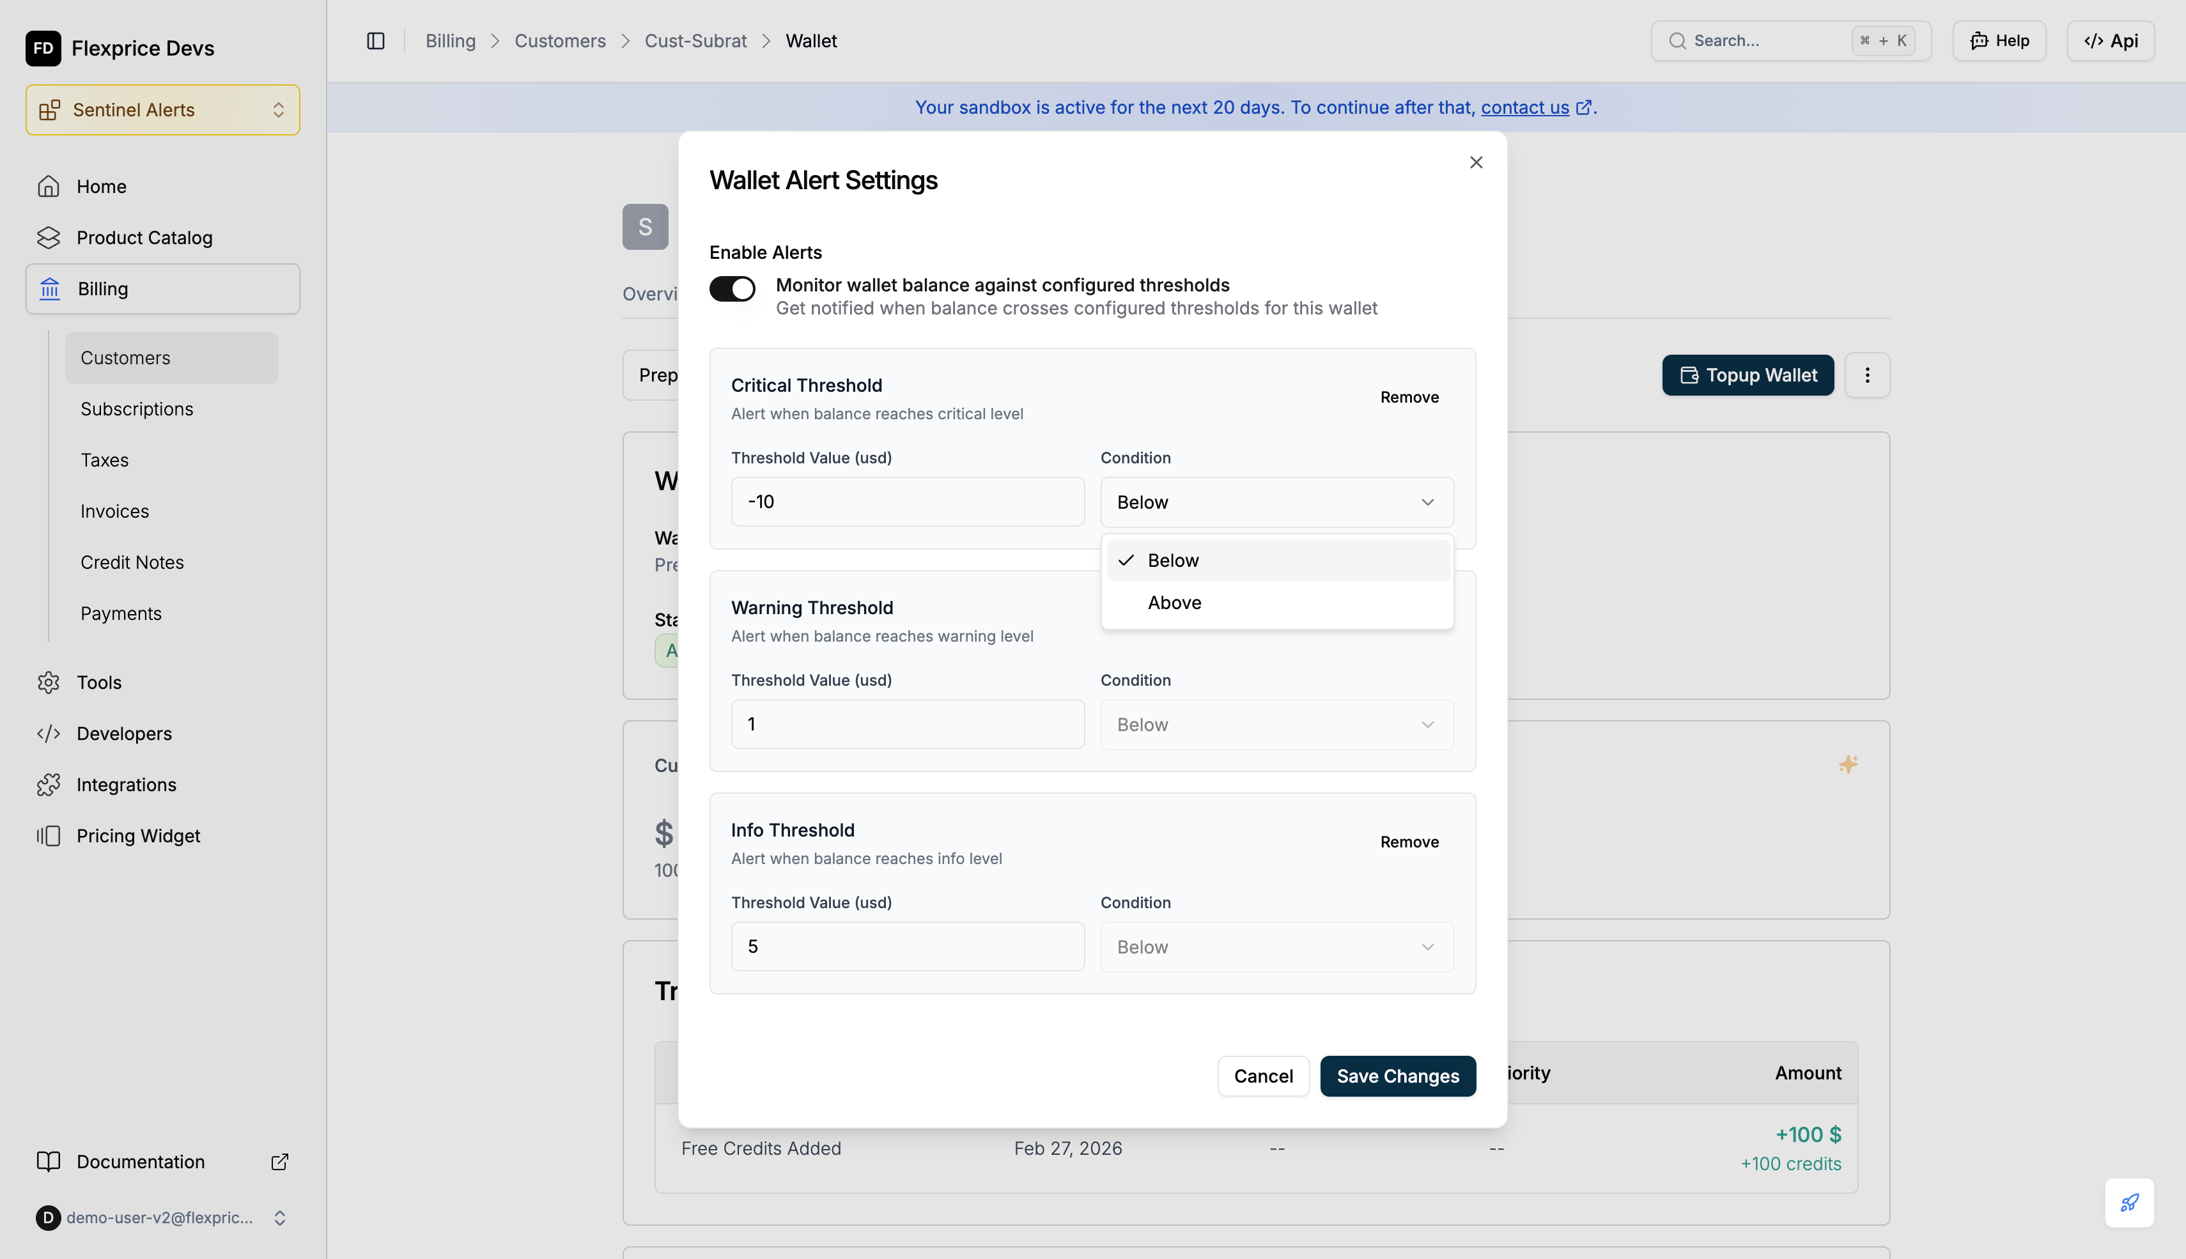Open Critical Threshold Condition dropdown
The image size is (2186, 1259).
(1276, 502)
